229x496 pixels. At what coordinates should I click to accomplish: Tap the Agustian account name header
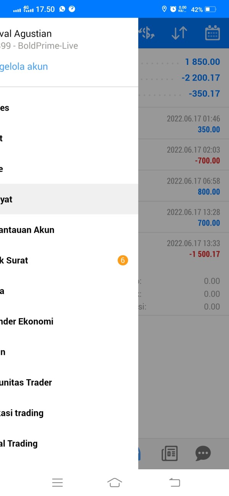(x=26, y=34)
